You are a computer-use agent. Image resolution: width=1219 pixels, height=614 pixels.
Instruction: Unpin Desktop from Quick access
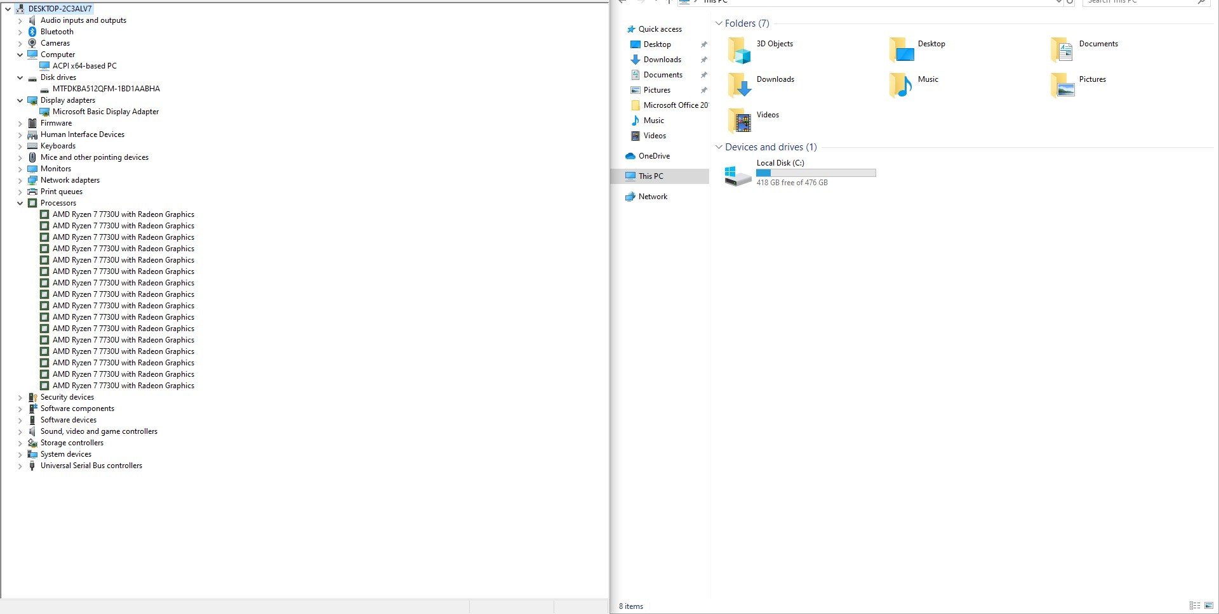point(704,44)
